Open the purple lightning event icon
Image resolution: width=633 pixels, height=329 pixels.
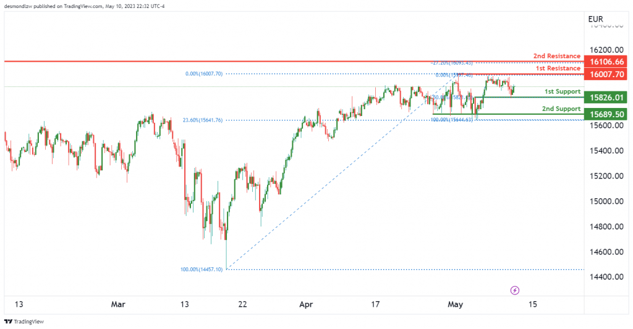coord(514,290)
